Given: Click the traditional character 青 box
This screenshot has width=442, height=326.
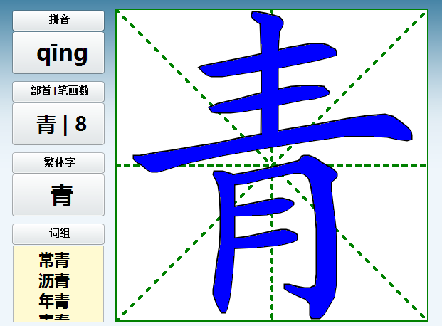Looking at the screenshot, I should [58, 195].
